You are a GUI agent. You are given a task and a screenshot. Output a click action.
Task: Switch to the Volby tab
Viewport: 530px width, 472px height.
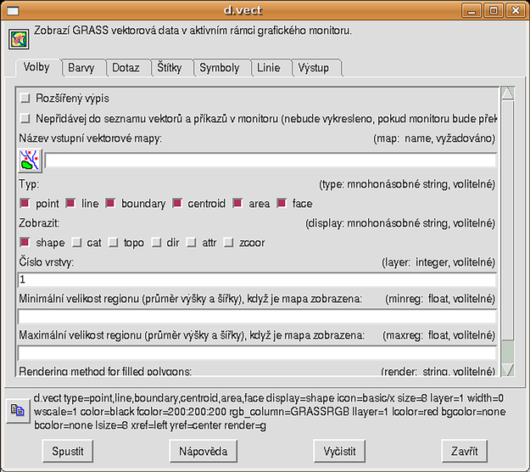38,67
